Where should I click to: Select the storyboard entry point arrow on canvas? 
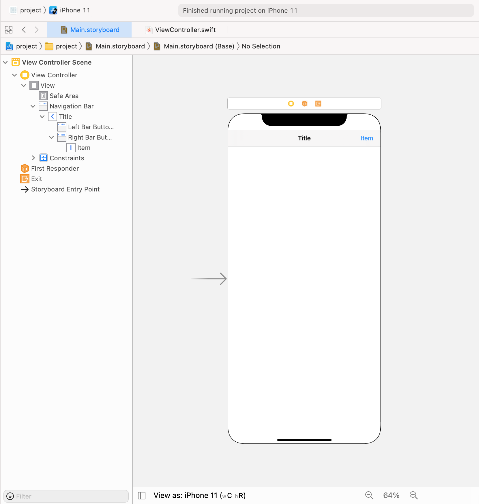tap(209, 279)
